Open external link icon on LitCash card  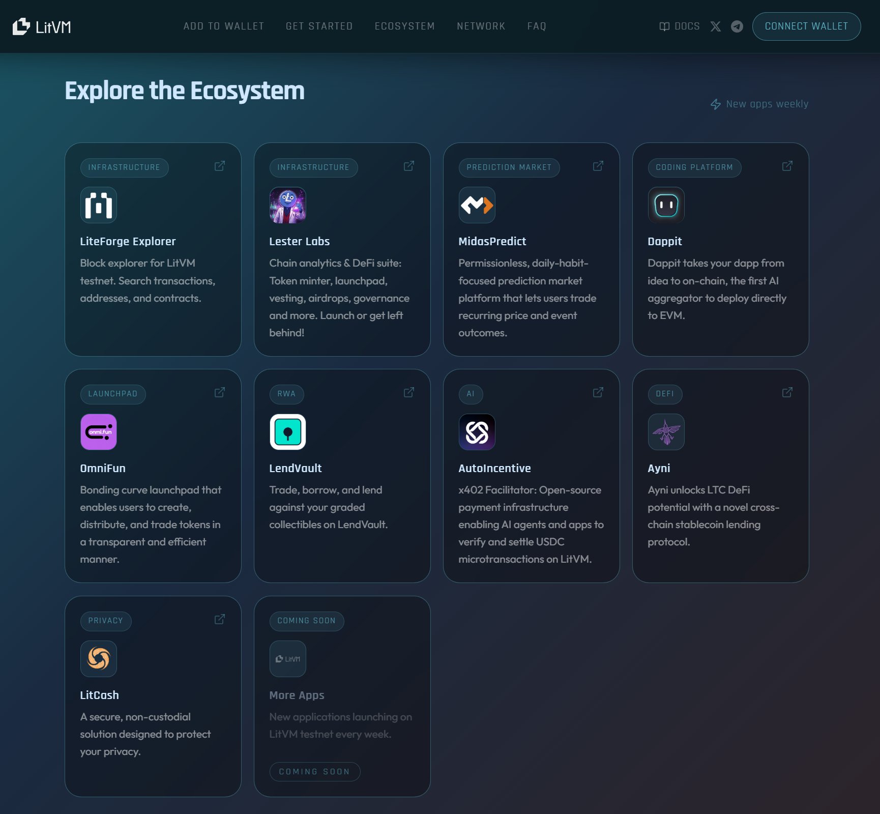click(x=220, y=620)
